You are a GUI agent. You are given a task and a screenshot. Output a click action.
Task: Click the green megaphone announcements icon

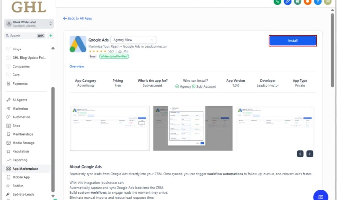point(298,2)
